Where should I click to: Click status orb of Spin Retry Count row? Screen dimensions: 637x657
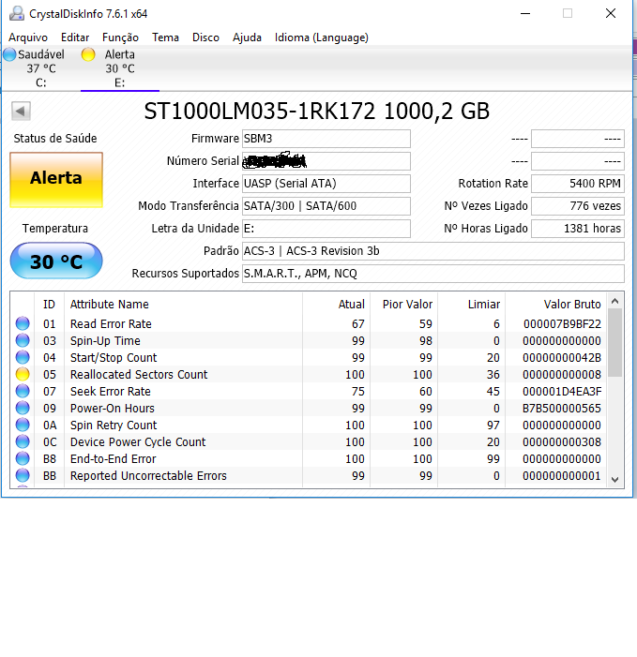23,425
